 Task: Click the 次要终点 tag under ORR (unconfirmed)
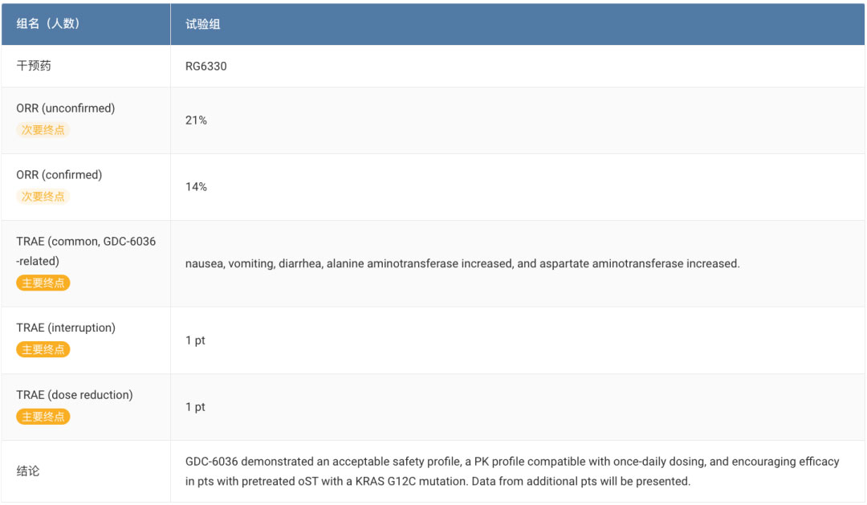click(x=43, y=129)
